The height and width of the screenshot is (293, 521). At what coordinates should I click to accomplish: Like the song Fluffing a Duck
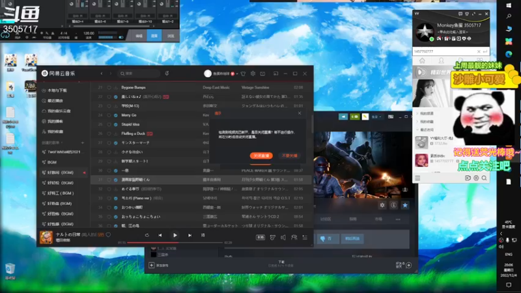pyautogui.click(x=109, y=133)
